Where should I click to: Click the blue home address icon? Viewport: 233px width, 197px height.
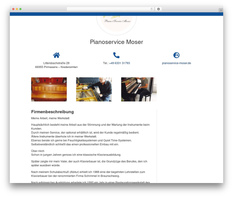56,55
